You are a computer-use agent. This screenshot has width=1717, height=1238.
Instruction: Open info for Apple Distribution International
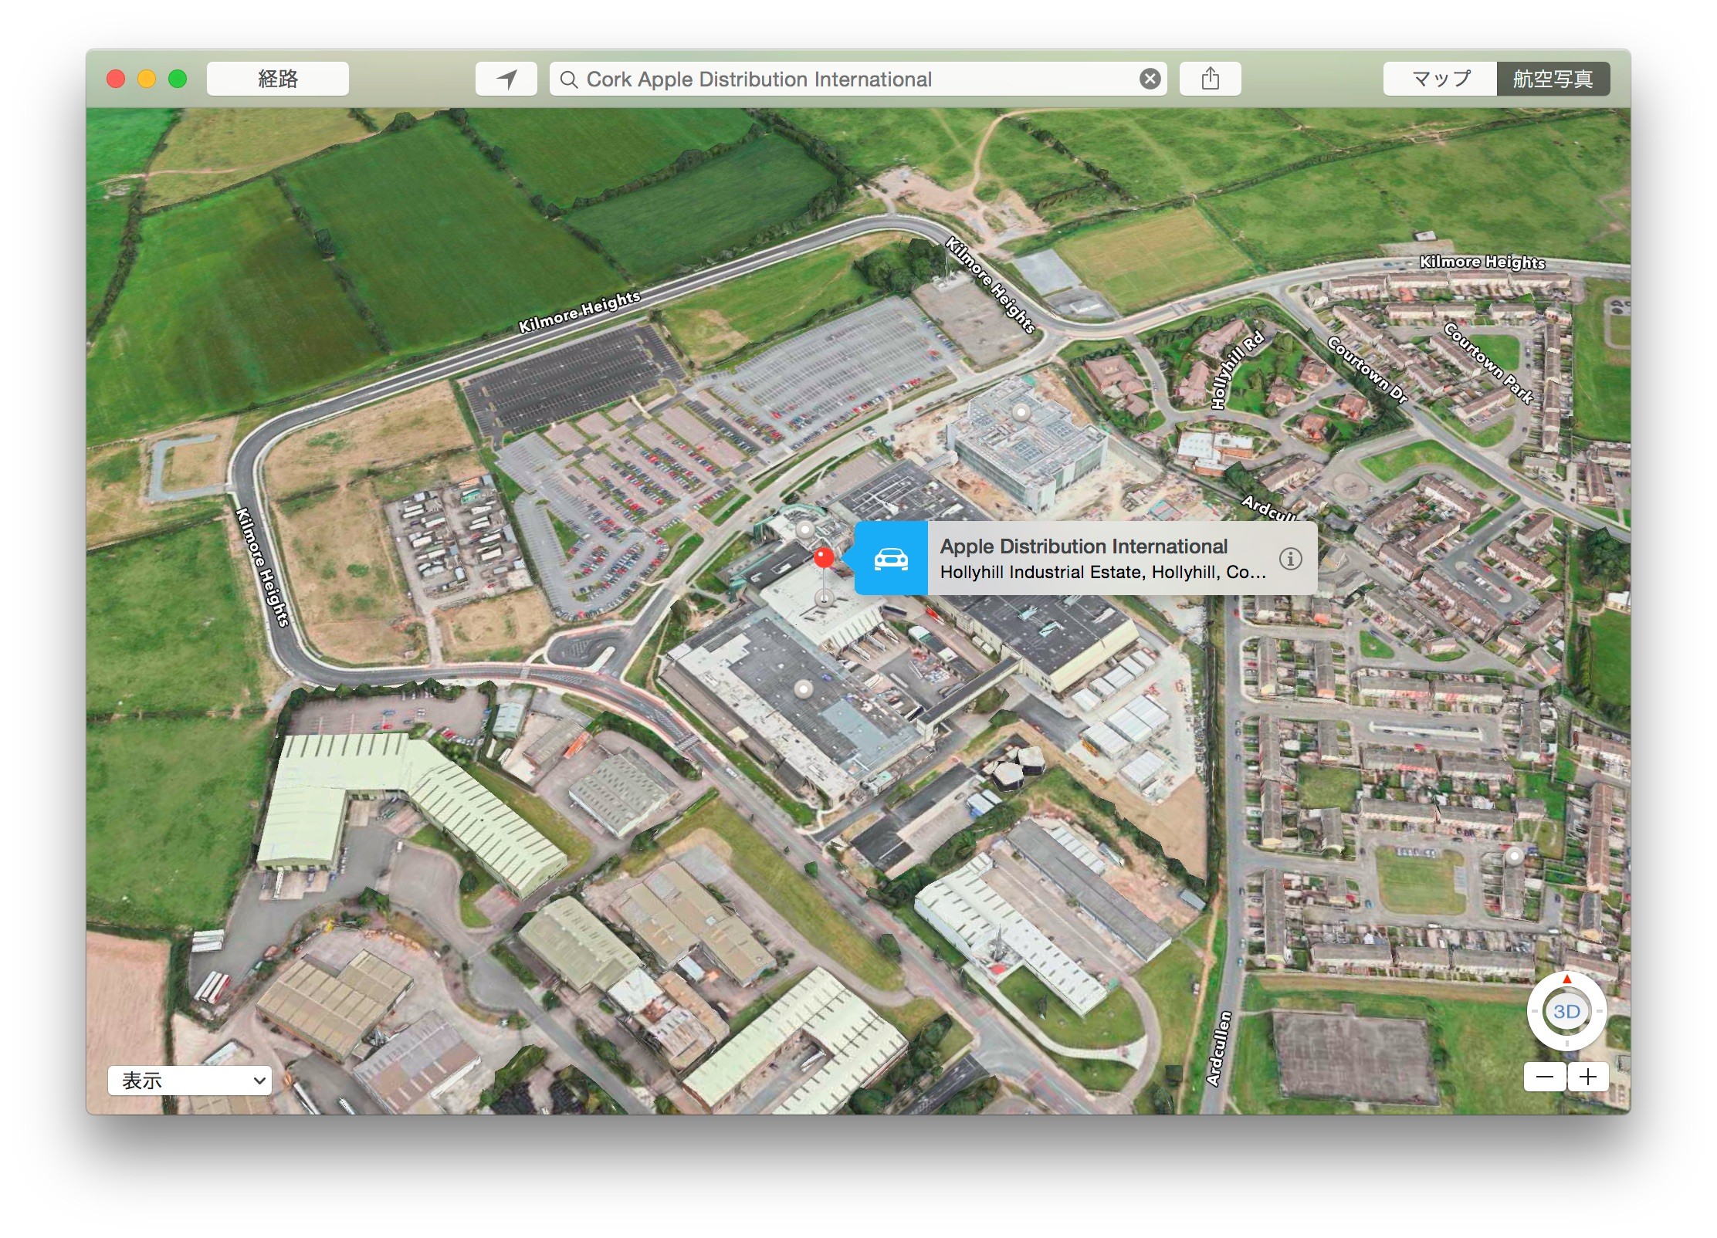tap(1290, 558)
